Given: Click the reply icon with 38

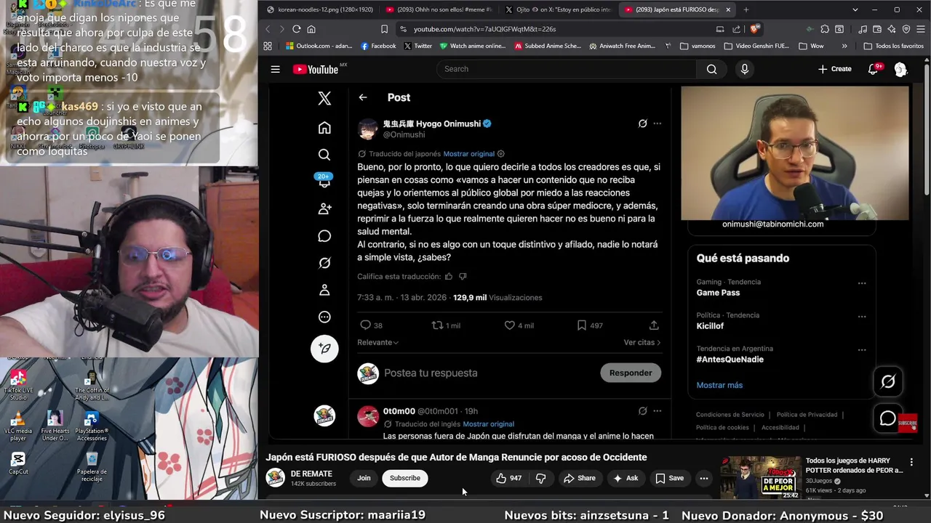Looking at the screenshot, I should (x=366, y=325).
